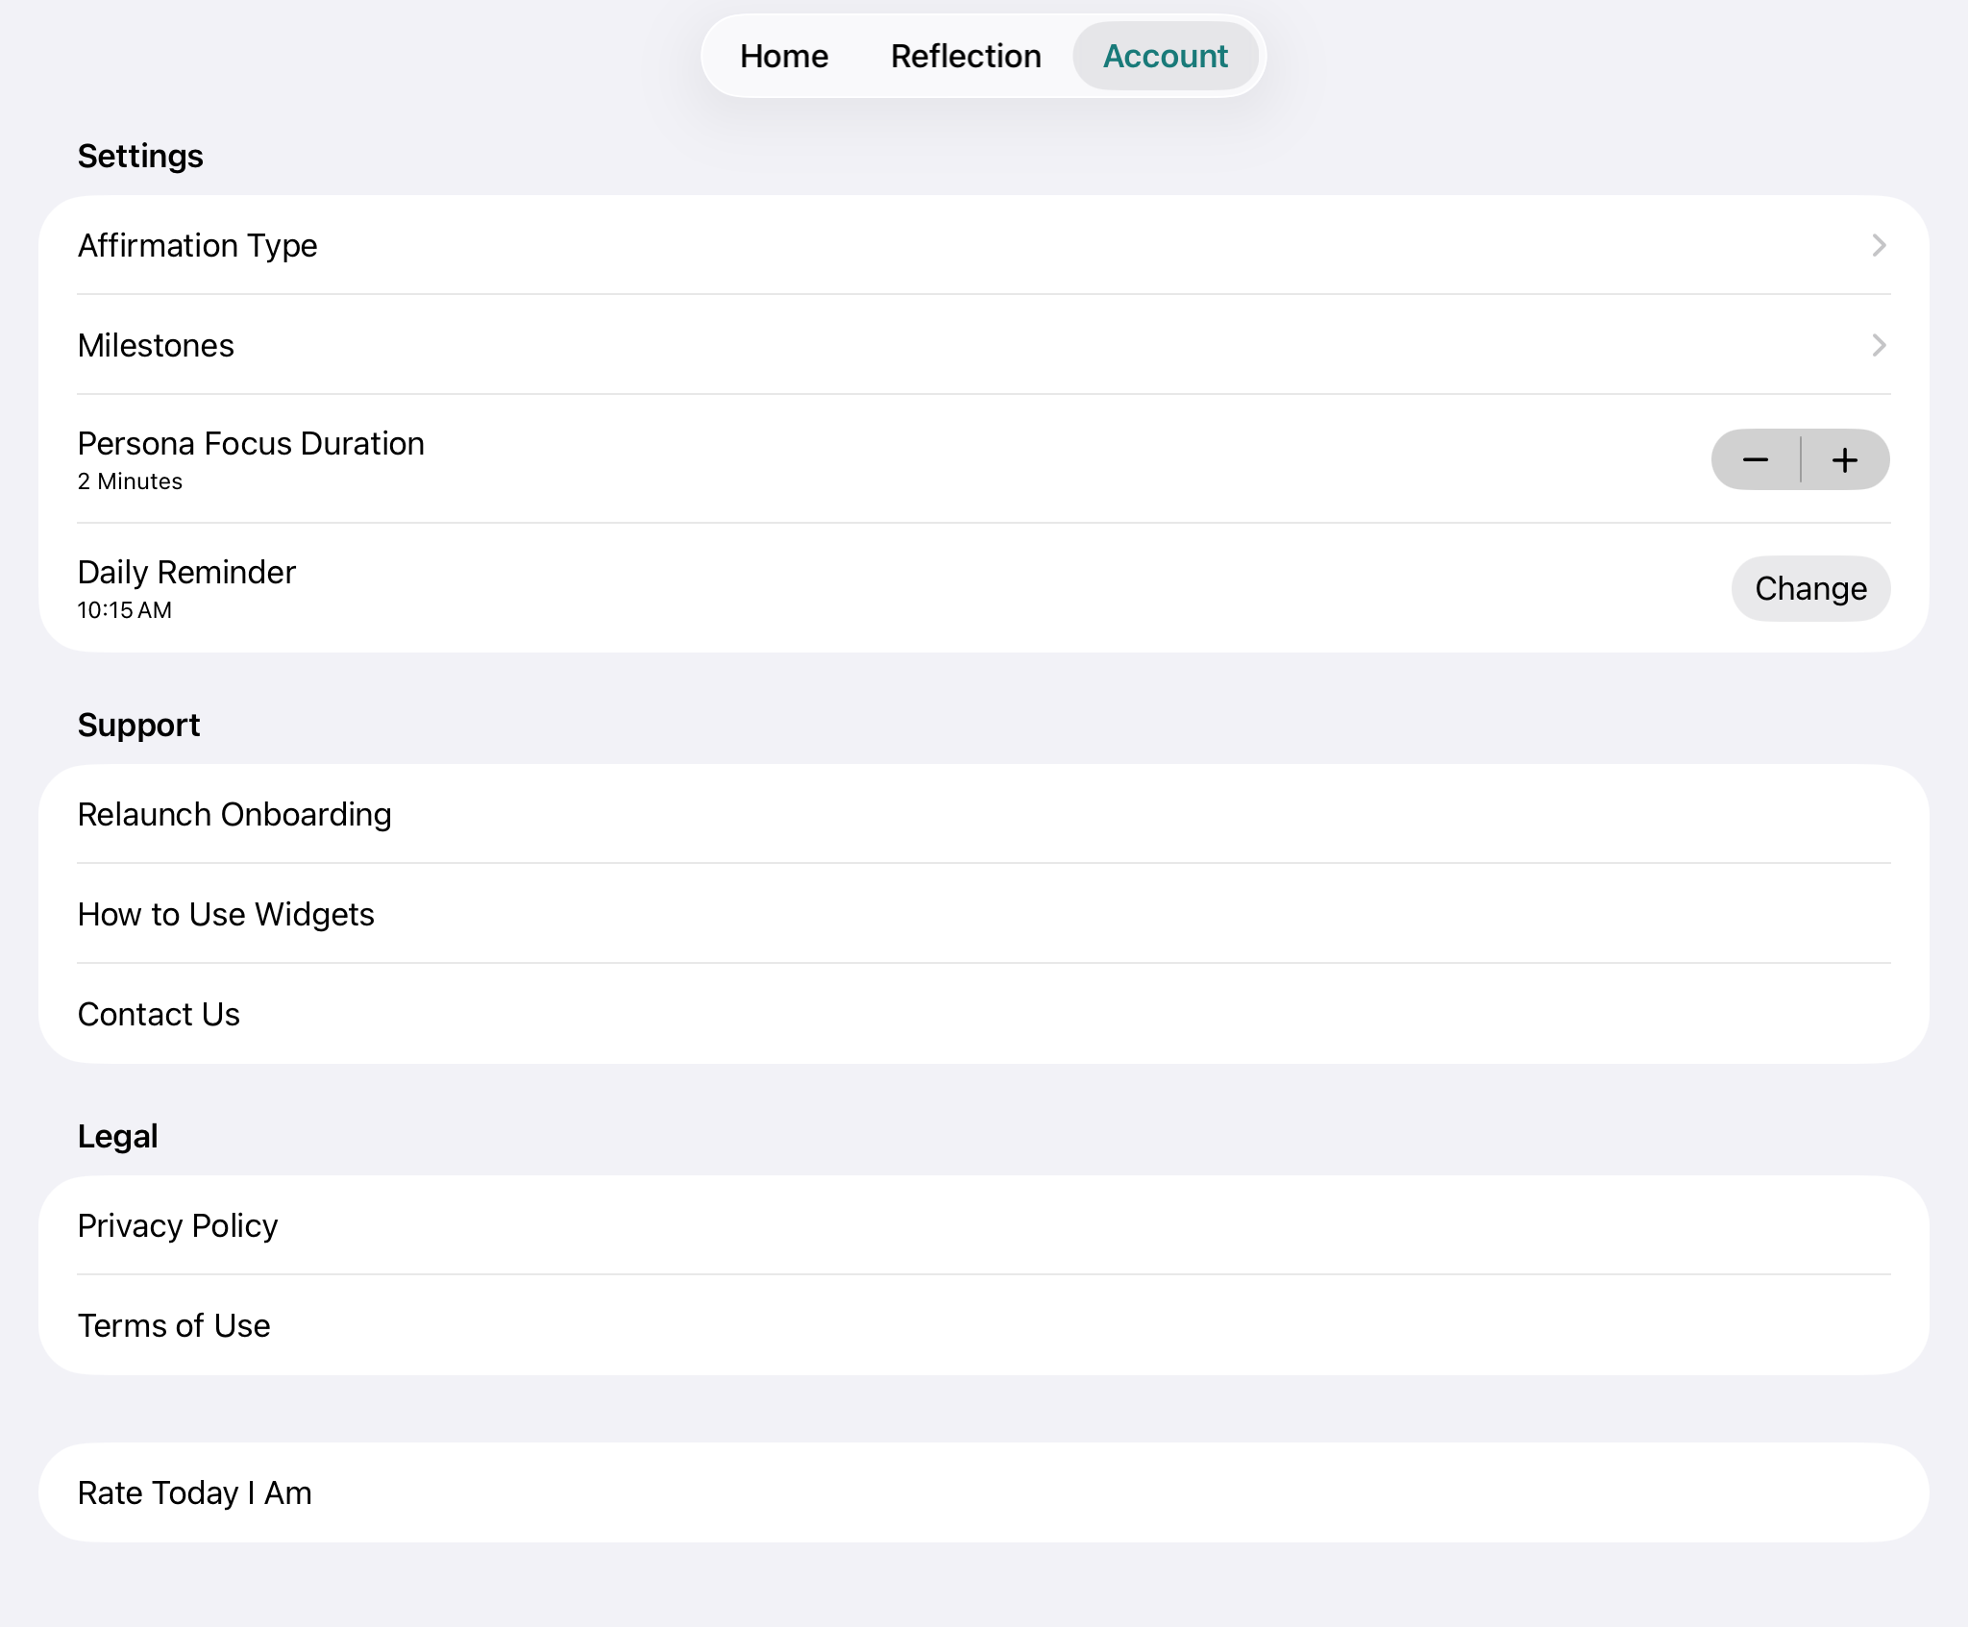1968x1627 pixels.
Task: Click the Settings section heading
Action: 140,157
